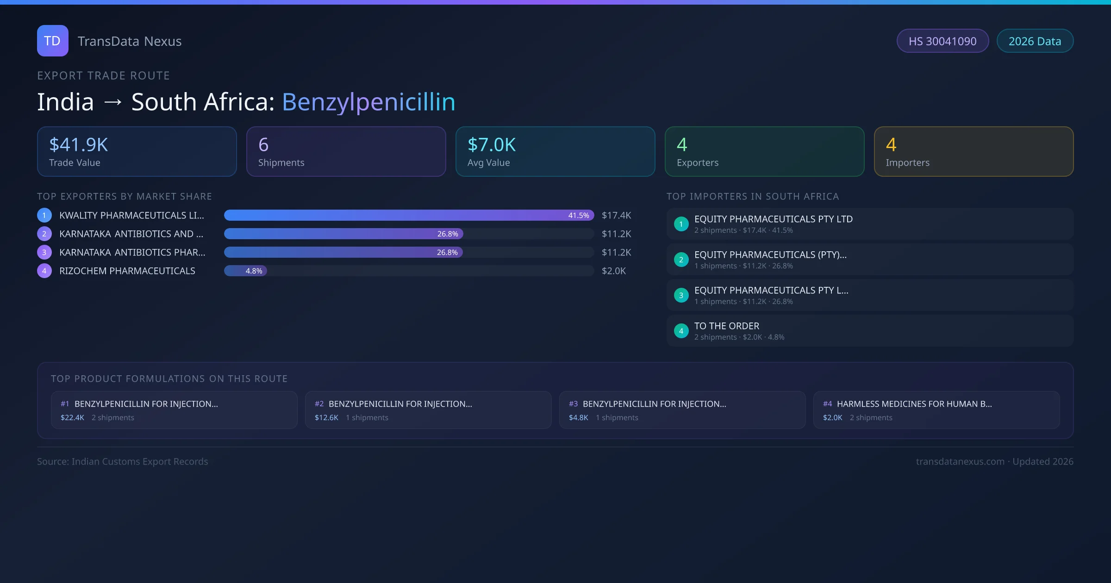Expand the truncated Kwality Pharmaceuticals exporter name
This screenshot has height=583, width=1111.
pos(131,215)
